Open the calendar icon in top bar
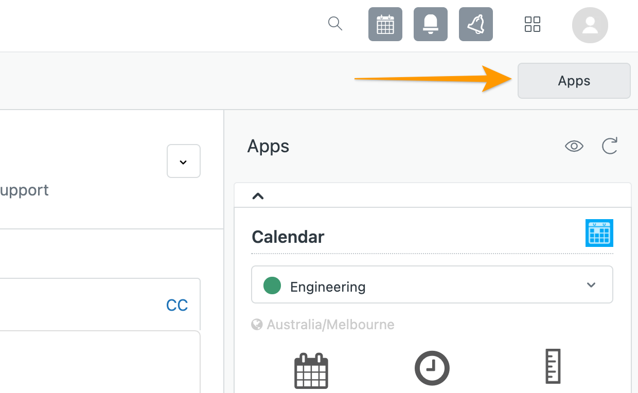This screenshot has height=393, width=638. coord(385,24)
